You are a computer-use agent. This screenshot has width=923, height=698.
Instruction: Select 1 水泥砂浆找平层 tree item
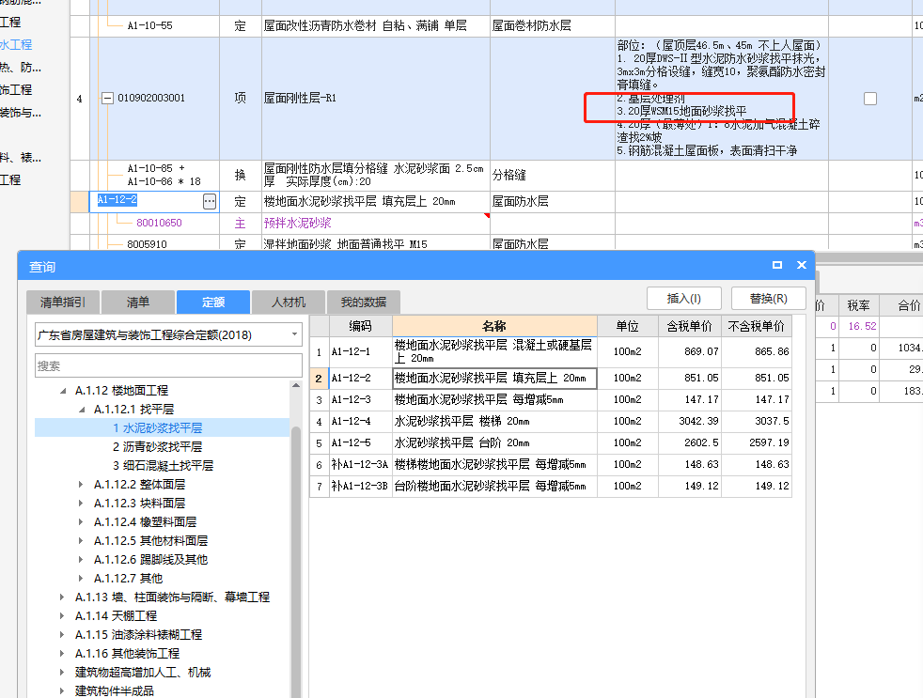click(x=157, y=427)
